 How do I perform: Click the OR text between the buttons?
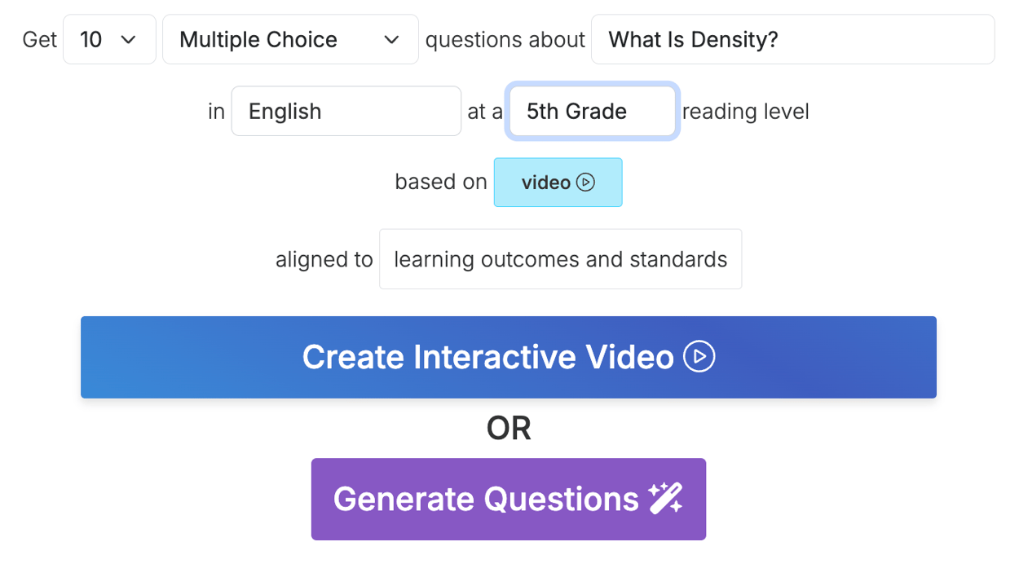point(509,428)
